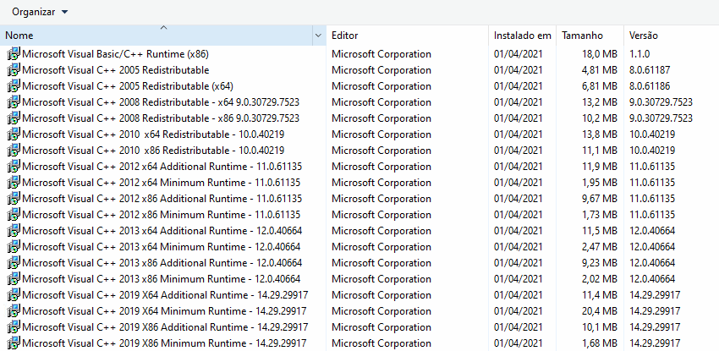Click the icon next to Visual C++ 2005 Redistributable
This screenshot has height=351, width=719.
[14, 70]
